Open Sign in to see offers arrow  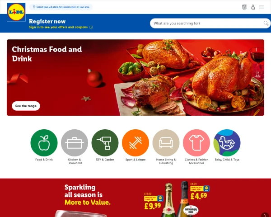coord(91,27)
